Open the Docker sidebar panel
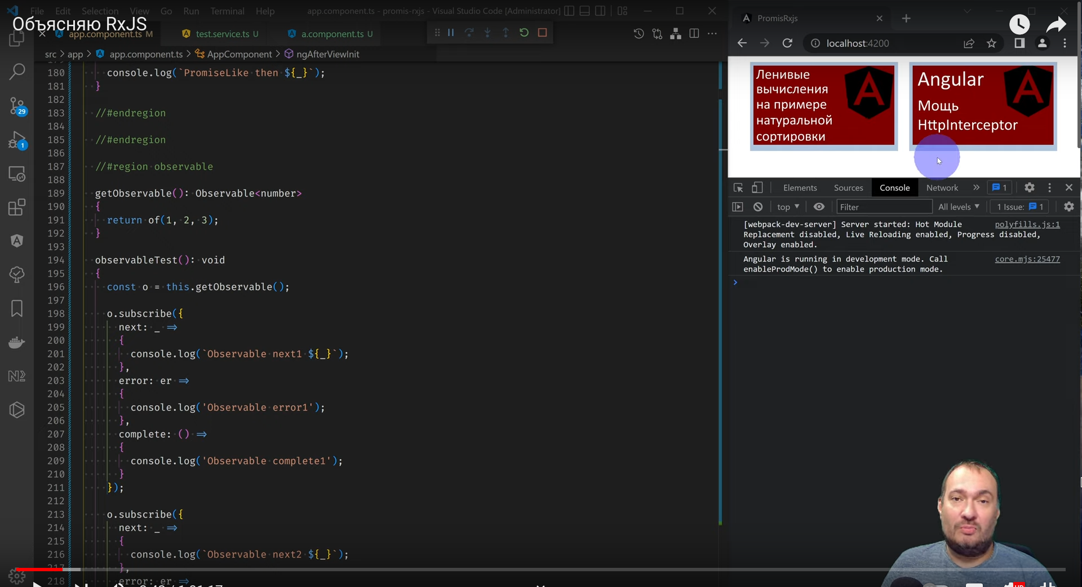 pos(17,343)
